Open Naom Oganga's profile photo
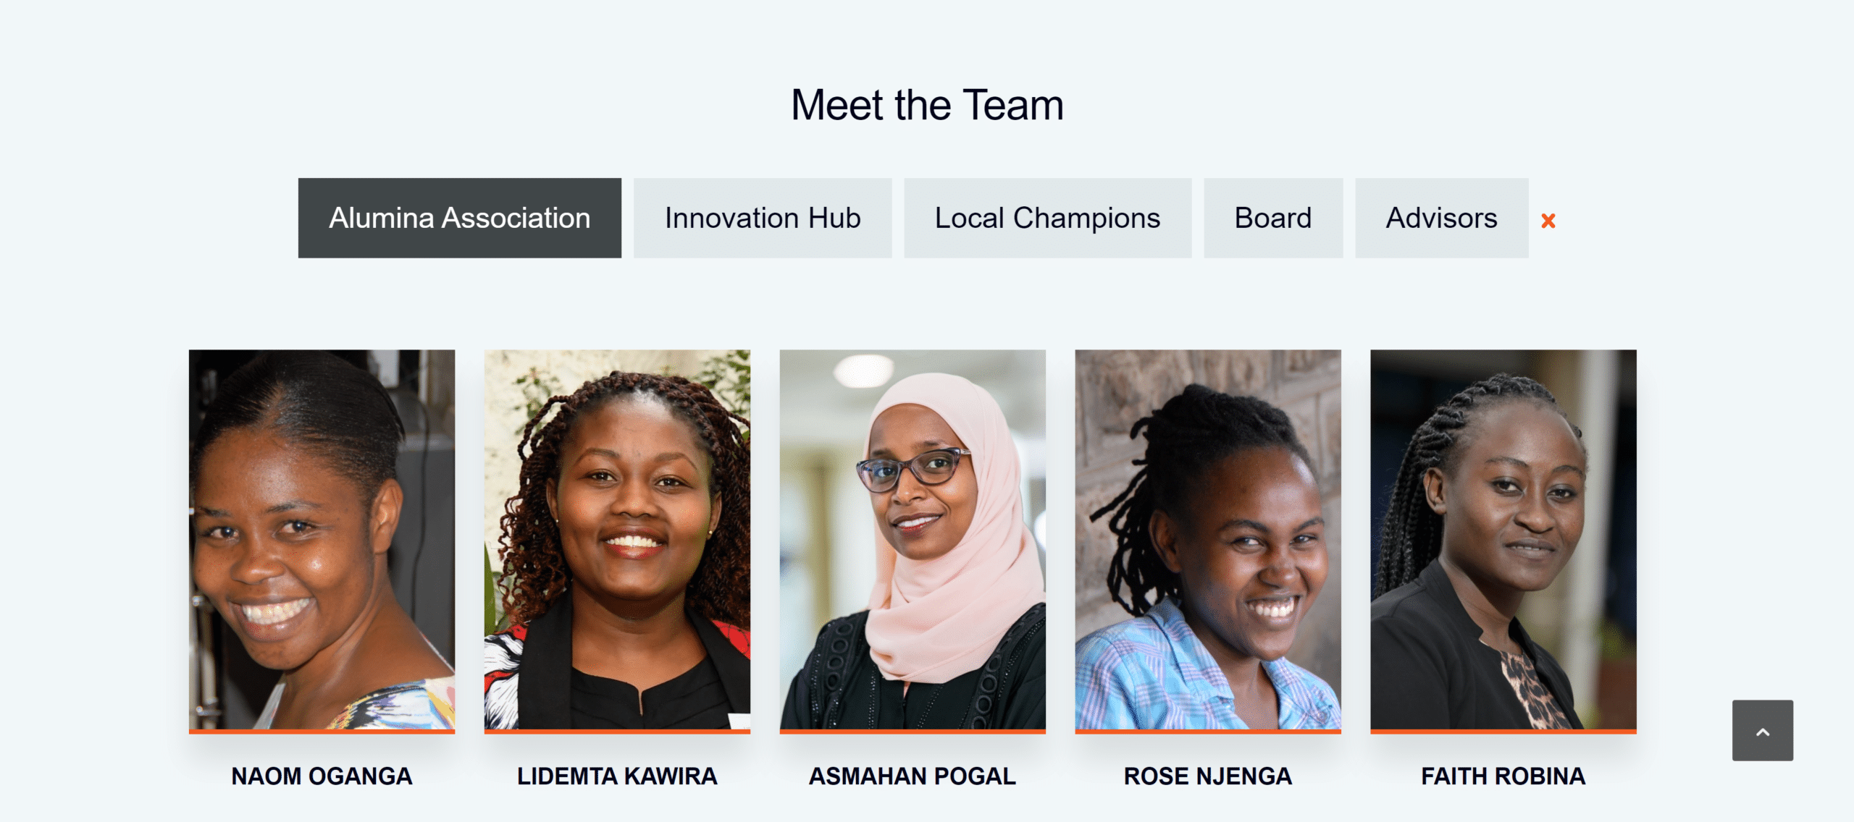1854x822 pixels. pyautogui.click(x=322, y=540)
